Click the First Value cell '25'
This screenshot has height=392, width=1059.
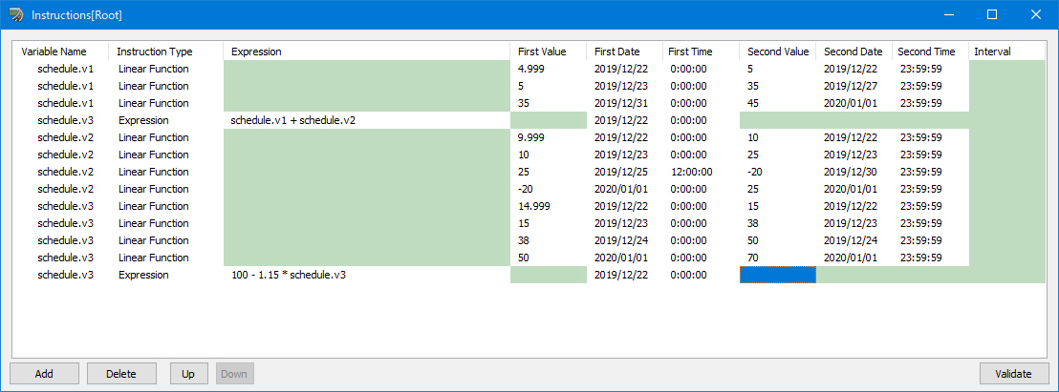tap(549, 172)
